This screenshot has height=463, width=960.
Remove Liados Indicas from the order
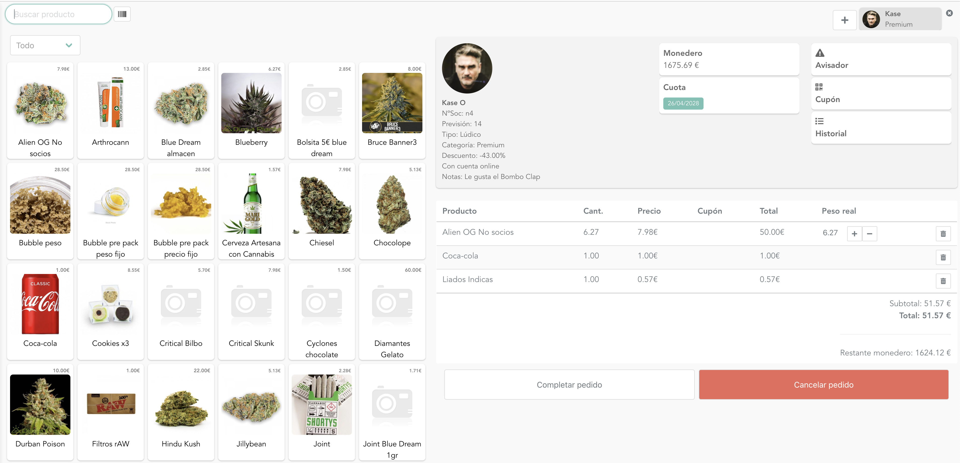(943, 281)
